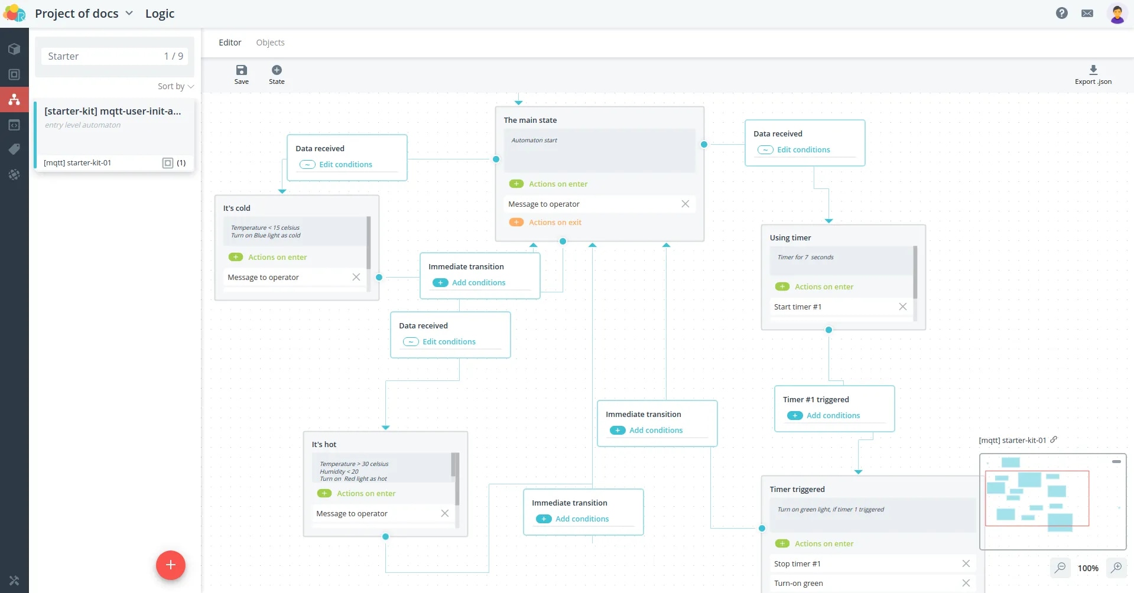Open the Sort by dropdown
This screenshot has height=593, width=1134.
(x=176, y=86)
